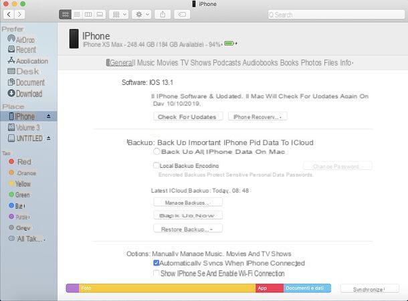
Task: Switch to the Movies tab
Action: point(167,63)
